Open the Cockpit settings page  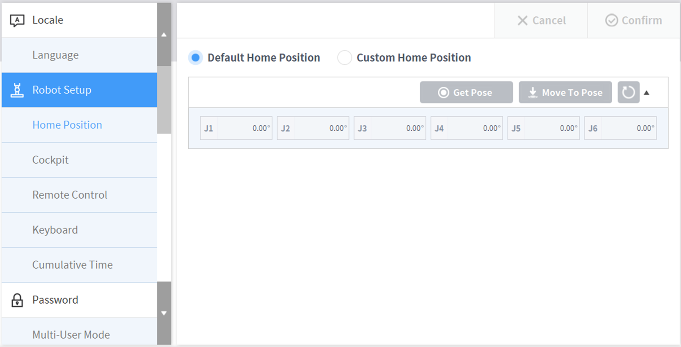[50, 160]
